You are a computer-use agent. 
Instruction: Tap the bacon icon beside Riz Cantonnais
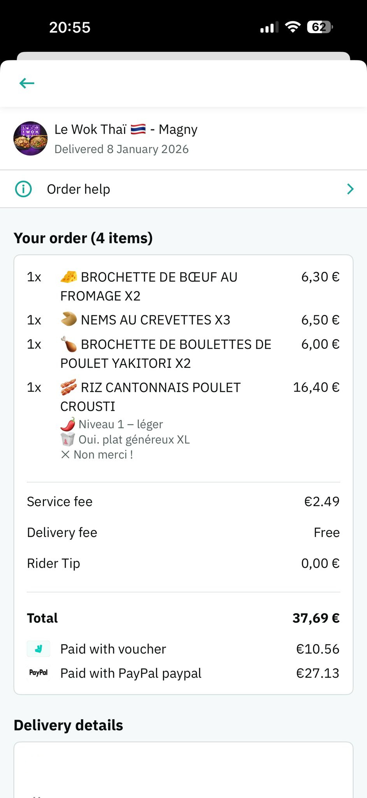click(x=69, y=387)
